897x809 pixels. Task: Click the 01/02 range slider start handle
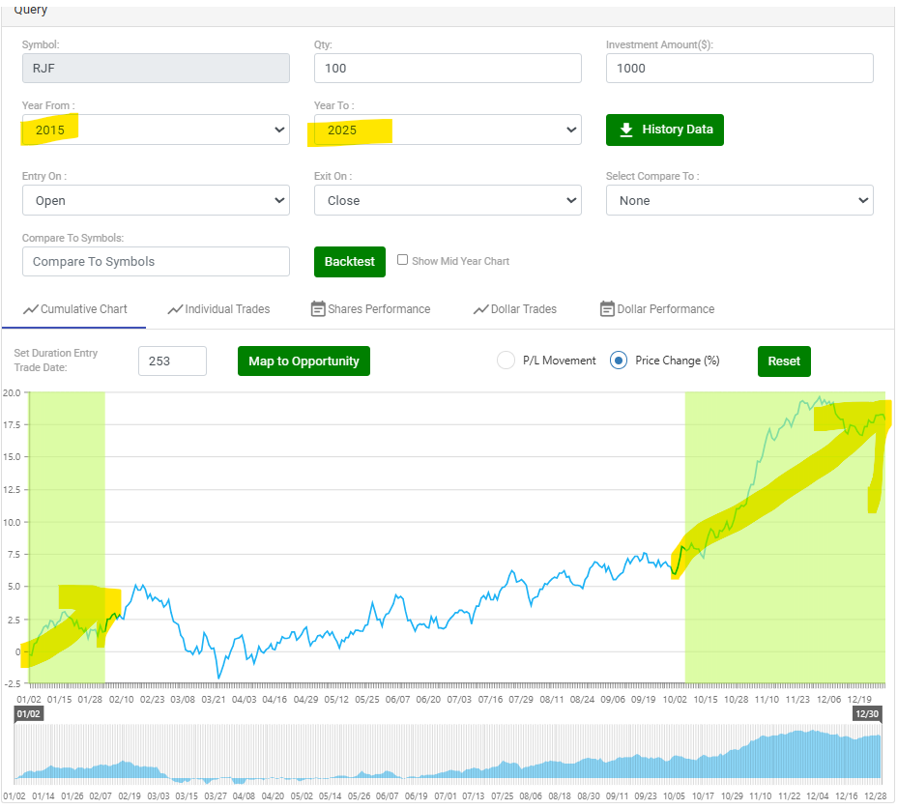[x=28, y=714]
